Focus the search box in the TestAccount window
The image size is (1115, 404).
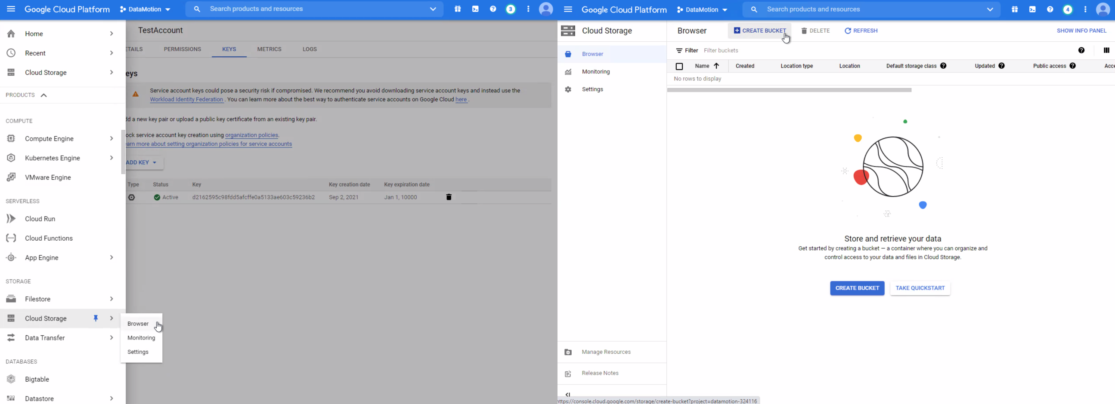pyautogui.click(x=314, y=9)
